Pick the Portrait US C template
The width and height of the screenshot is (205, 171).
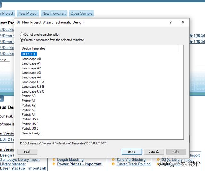tap(30, 128)
